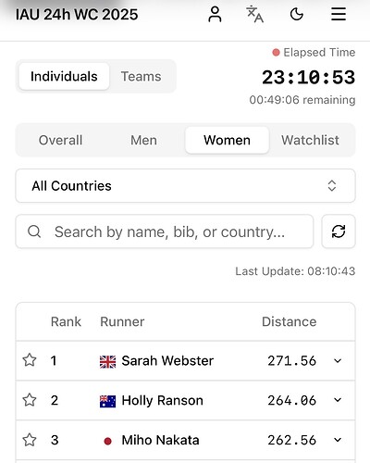Star Sarah Webster for the watchlist
The width and height of the screenshot is (370, 463).
[30, 360]
